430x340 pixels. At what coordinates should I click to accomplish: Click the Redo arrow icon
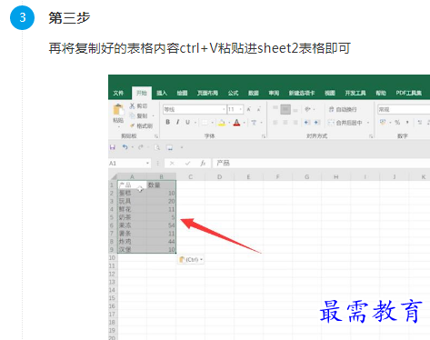140,147
